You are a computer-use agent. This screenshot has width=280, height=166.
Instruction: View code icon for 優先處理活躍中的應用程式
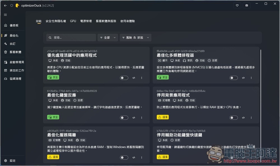click(134, 78)
